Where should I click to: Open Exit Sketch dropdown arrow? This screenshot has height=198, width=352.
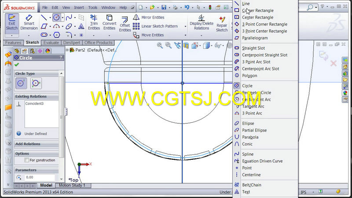[x=12, y=36]
